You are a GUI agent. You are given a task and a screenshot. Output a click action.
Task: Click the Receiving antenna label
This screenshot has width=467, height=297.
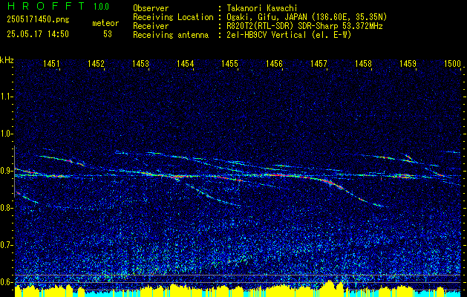click(171, 35)
